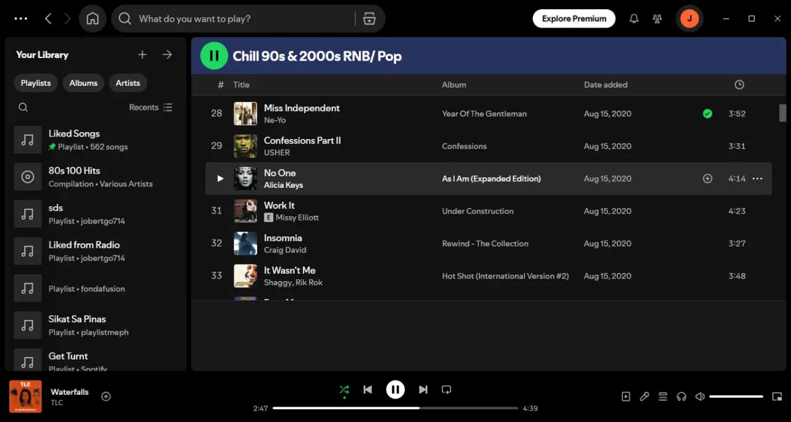Open Get Turnt playlist

click(96, 360)
